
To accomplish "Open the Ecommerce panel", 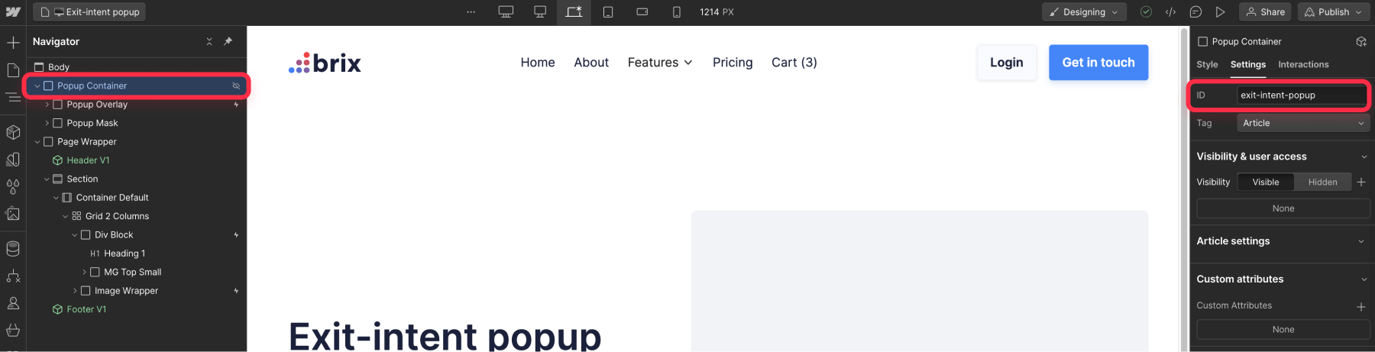I will (x=13, y=331).
